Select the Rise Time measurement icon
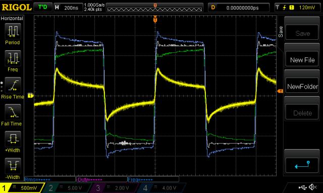Screen dimensions: 323x193 13,85
